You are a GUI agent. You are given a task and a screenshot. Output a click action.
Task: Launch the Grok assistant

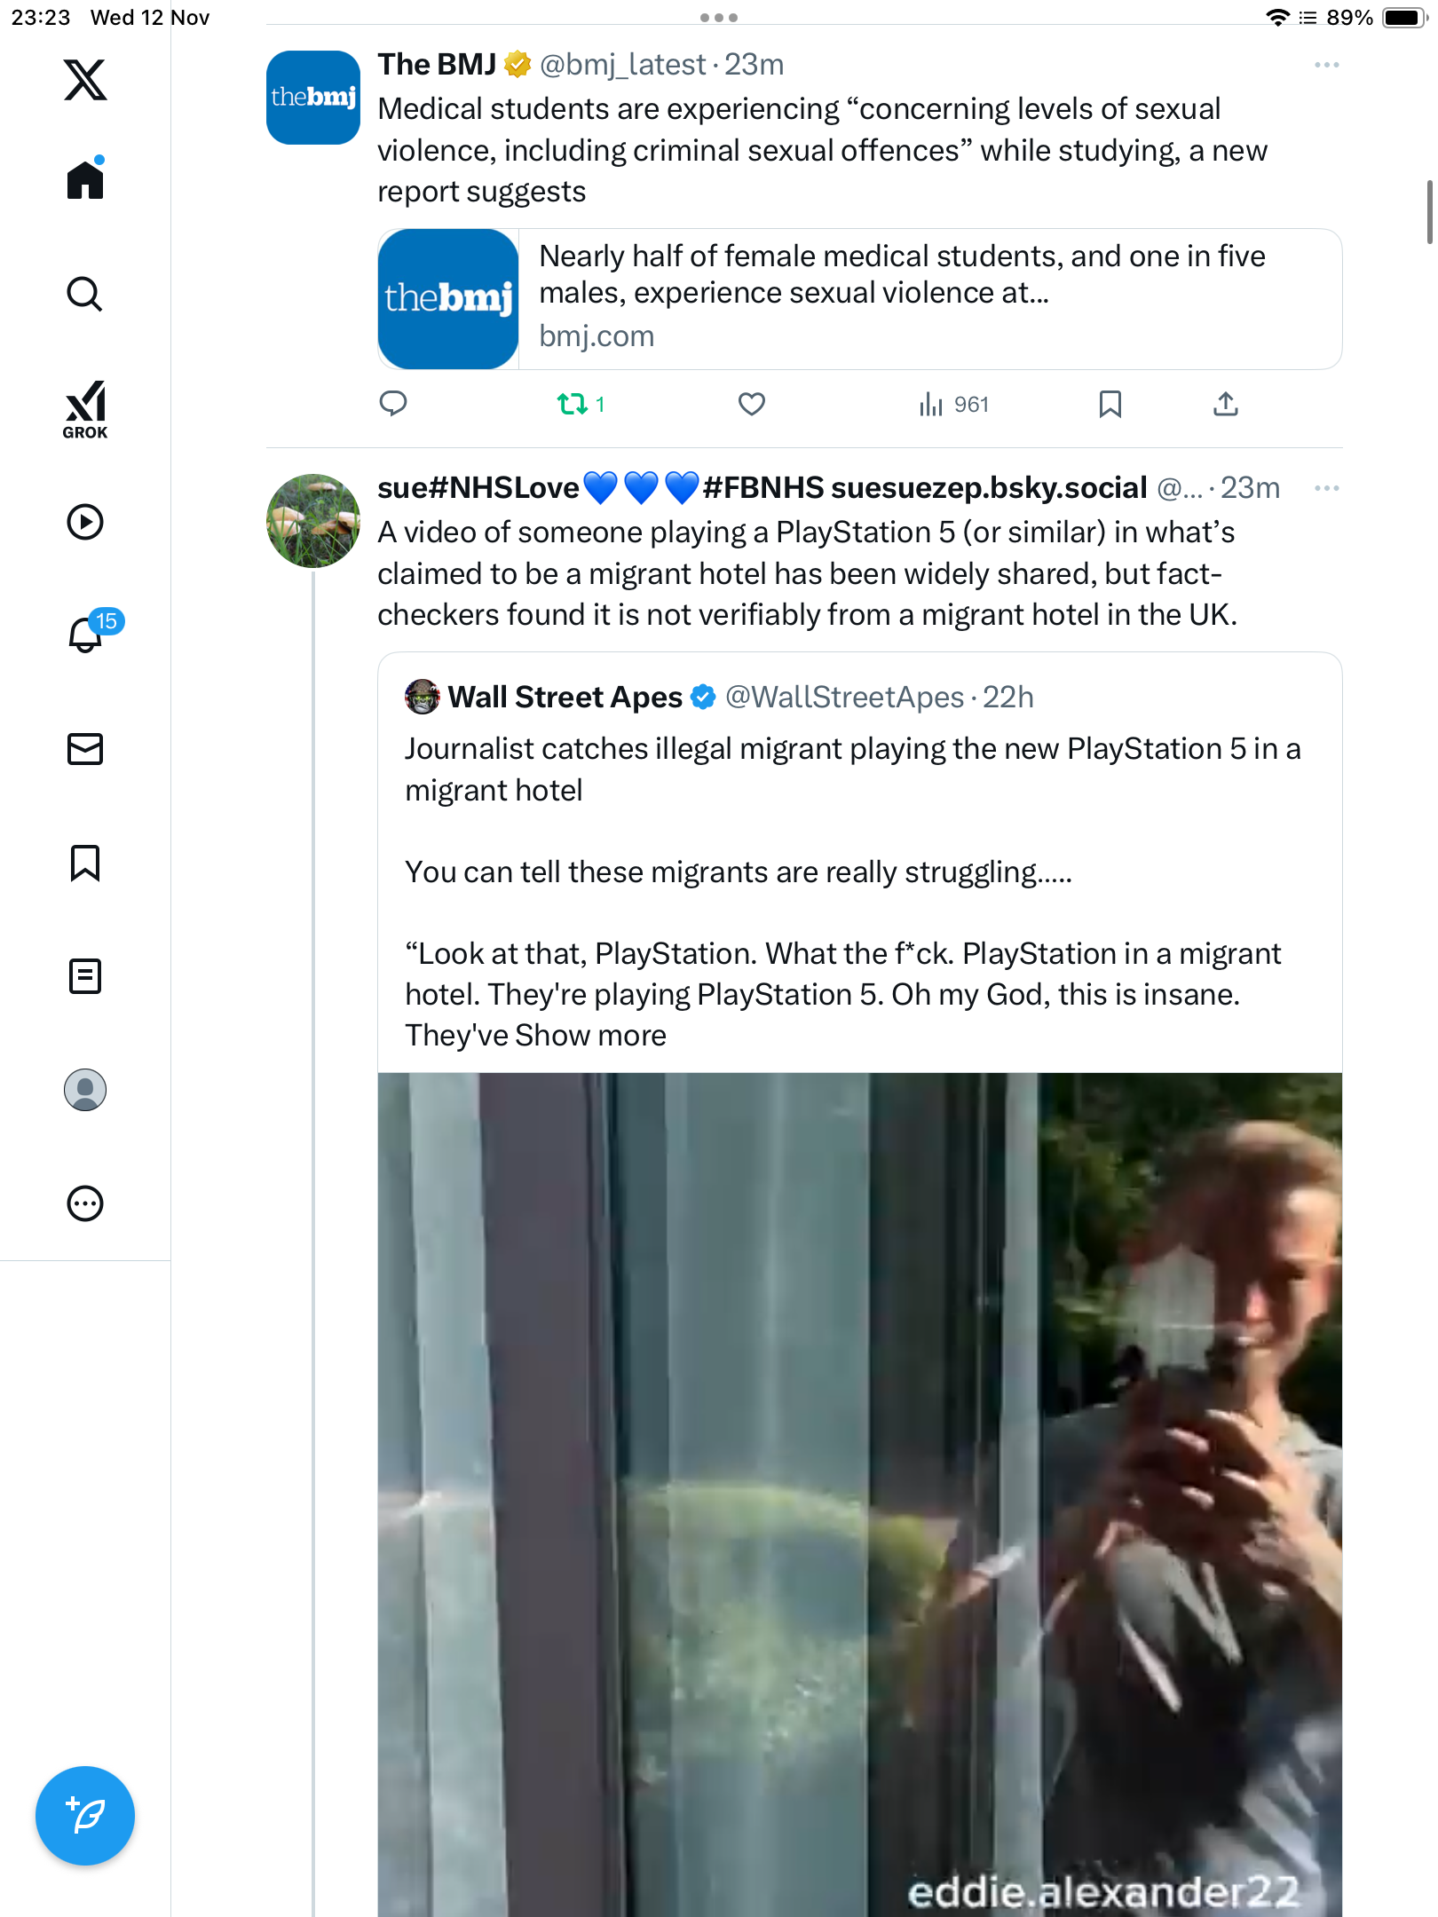pyautogui.click(x=85, y=409)
